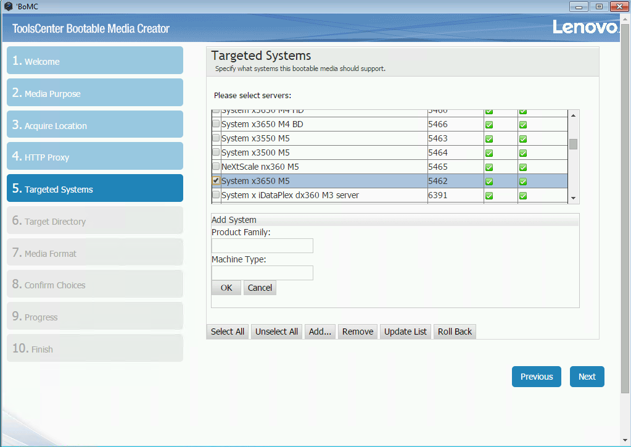Open step 9 Progress
This screenshot has height=447, width=631.
[x=95, y=316]
